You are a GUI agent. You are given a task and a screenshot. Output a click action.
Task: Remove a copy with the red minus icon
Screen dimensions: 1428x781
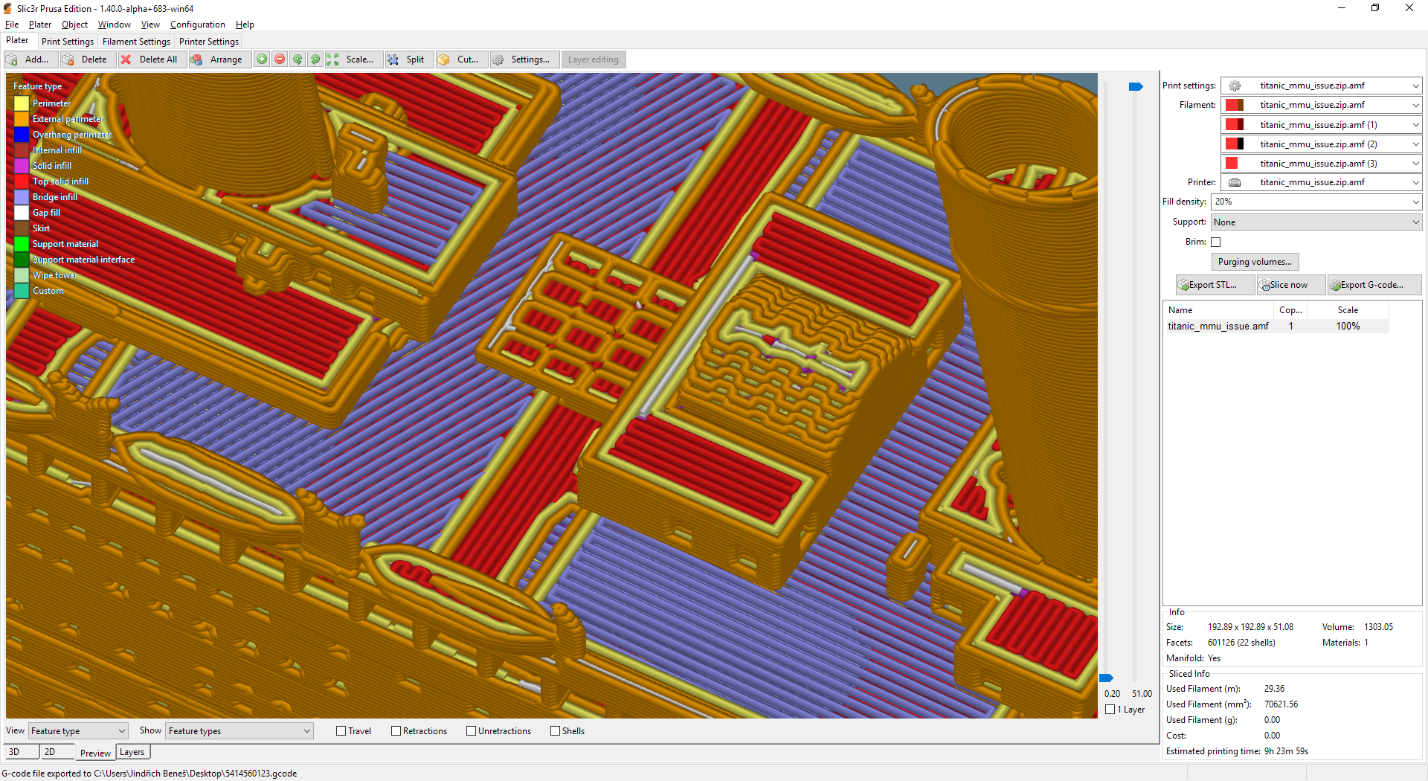tap(280, 60)
